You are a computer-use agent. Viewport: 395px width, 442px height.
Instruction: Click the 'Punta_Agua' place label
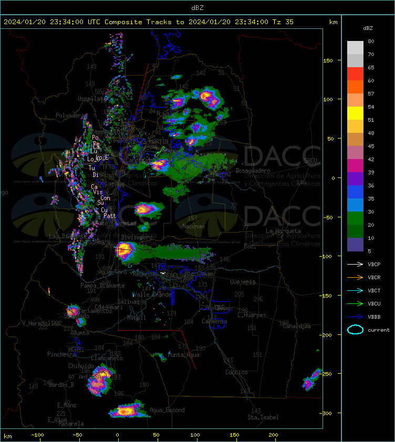tap(183, 355)
